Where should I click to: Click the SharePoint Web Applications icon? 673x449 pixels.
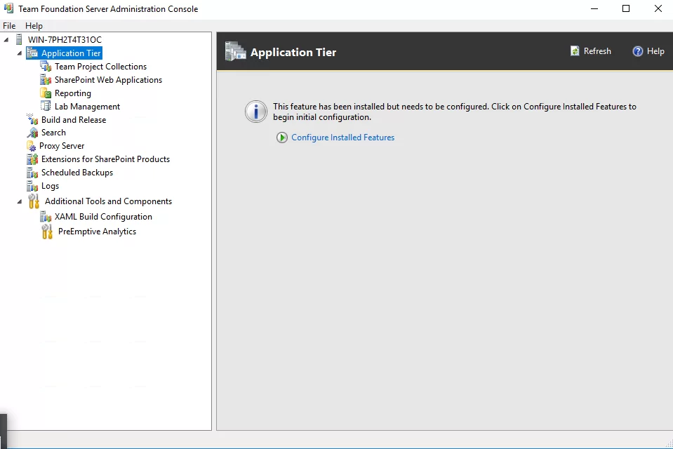[x=46, y=80]
